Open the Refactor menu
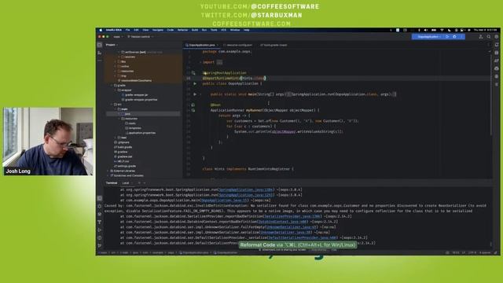This screenshot has width=503, height=283. pos(182,30)
